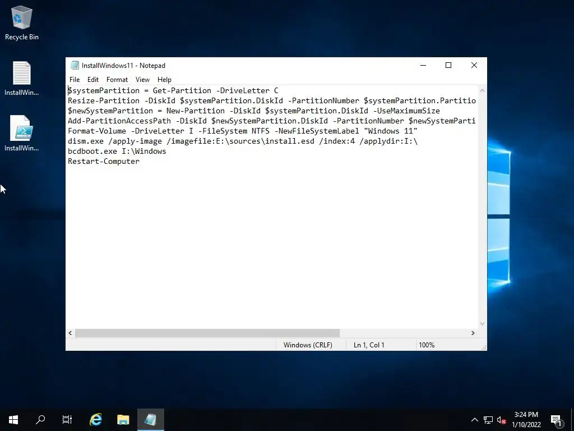Maximize the Notepad window
The height and width of the screenshot is (431, 574).
tap(448, 65)
